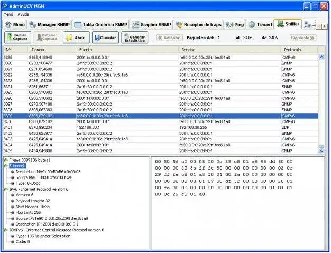Select Type: 135 Neighbor Solicitation item
Screen dimensions: 331x253
click(43, 236)
